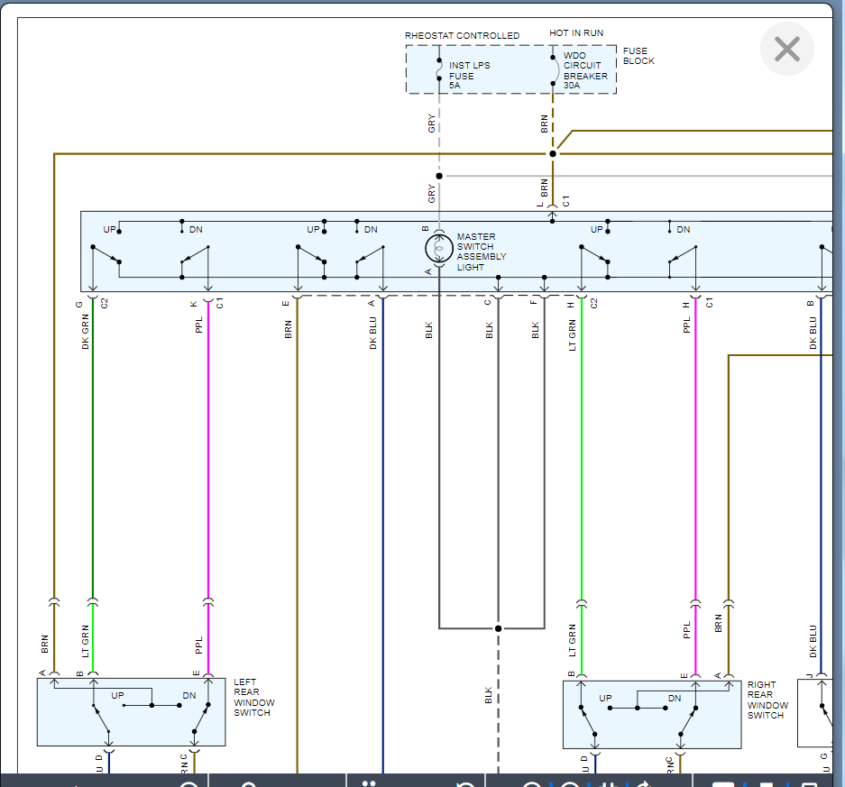
Task: Click the RHEOSTAT CONTROLLED heading text
Action: [x=462, y=36]
